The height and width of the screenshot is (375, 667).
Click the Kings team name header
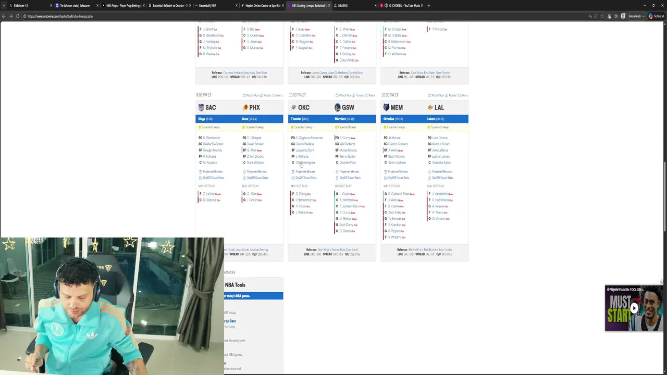tap(205, 119)
